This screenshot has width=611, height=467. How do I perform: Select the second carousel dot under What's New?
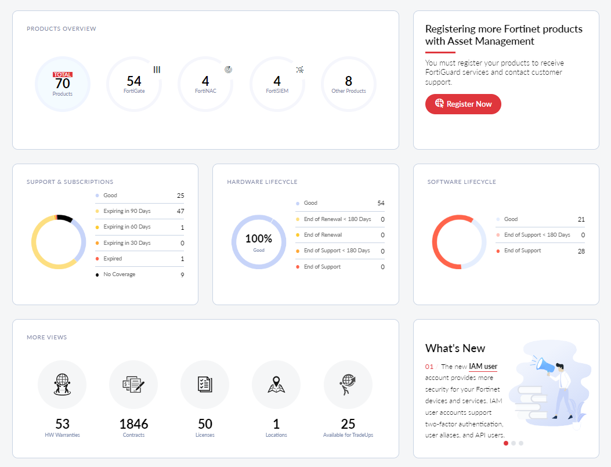click(514, 443)
